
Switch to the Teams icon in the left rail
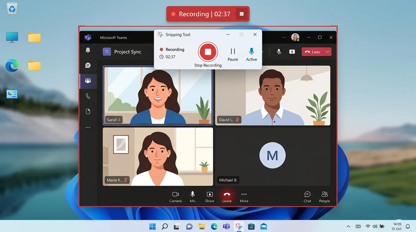(x=88, y=81)
